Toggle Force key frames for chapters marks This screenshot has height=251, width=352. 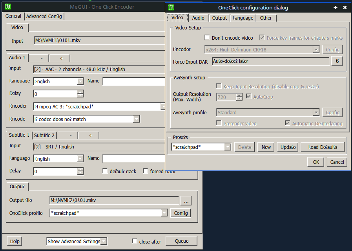(262, 38)
